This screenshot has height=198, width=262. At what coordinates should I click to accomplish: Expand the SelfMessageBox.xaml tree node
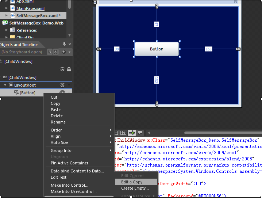(7, 16)
